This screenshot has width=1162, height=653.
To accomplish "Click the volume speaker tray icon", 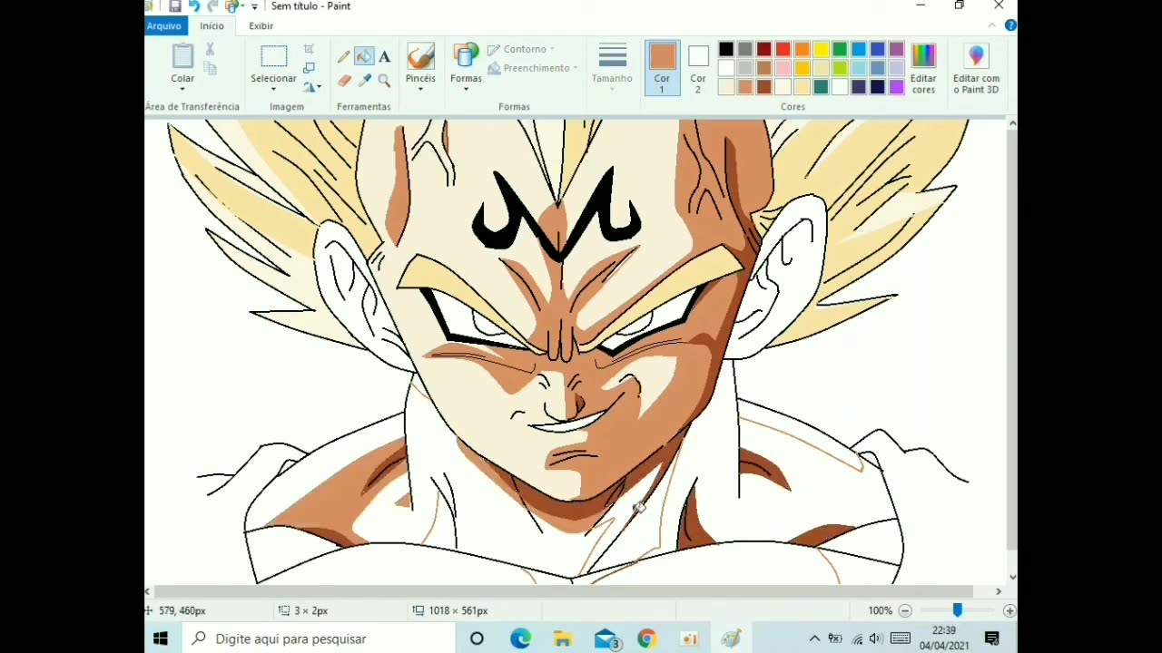I will (x=876, y=638).
